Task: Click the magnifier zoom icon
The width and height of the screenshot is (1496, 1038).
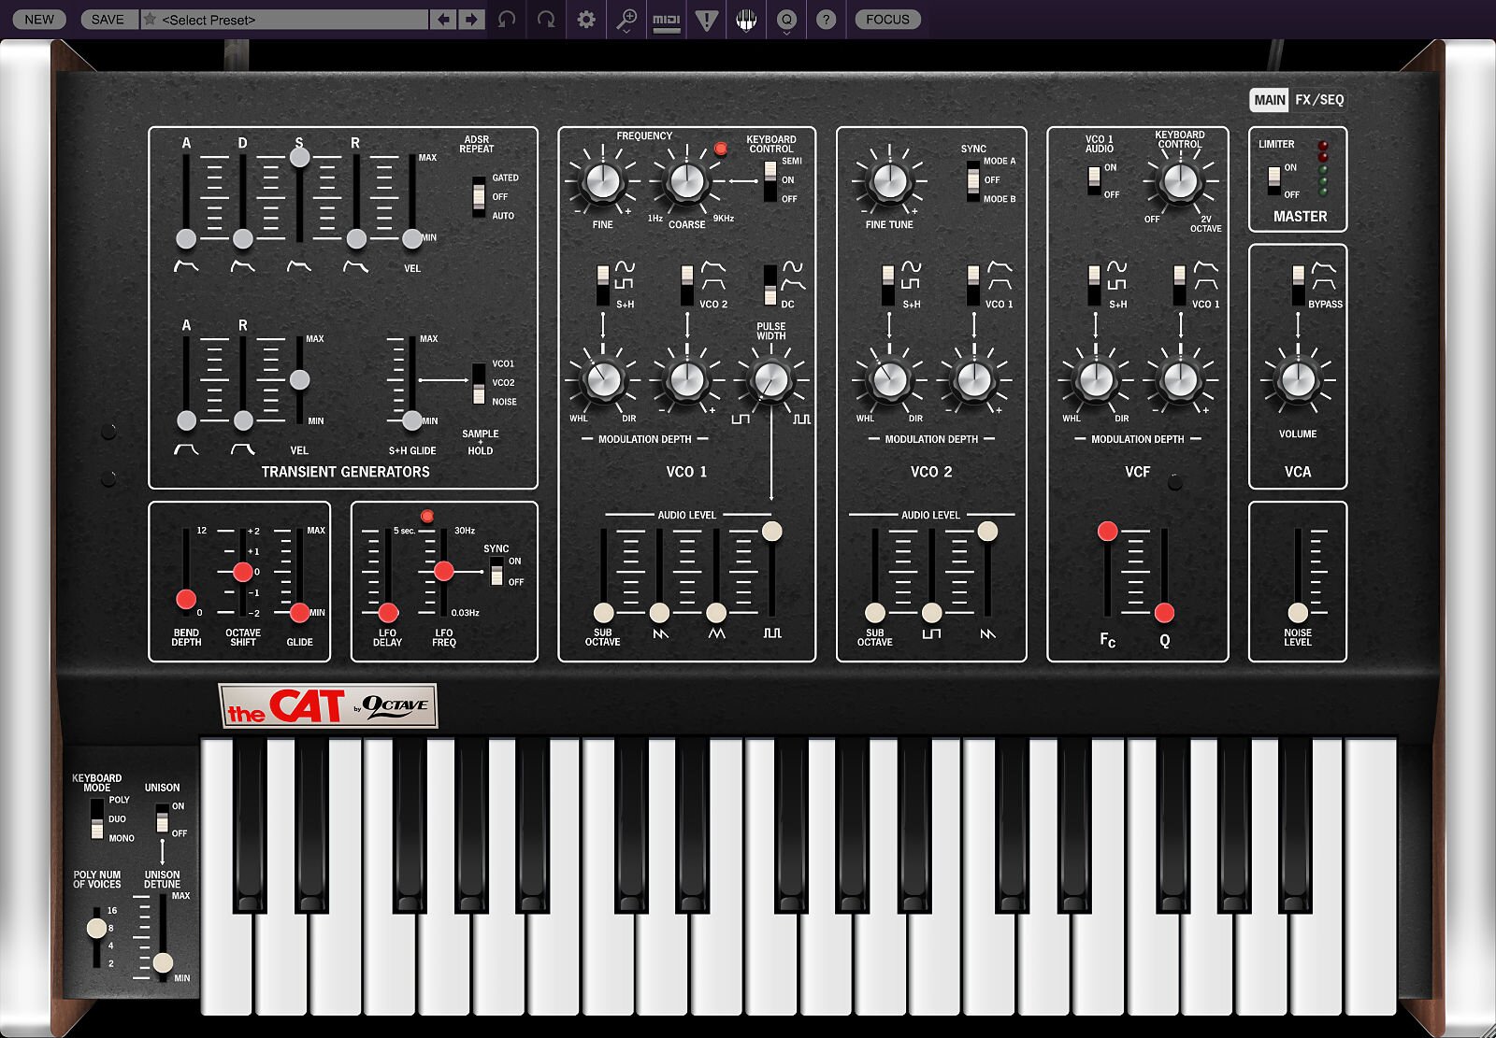Action: 626,20
